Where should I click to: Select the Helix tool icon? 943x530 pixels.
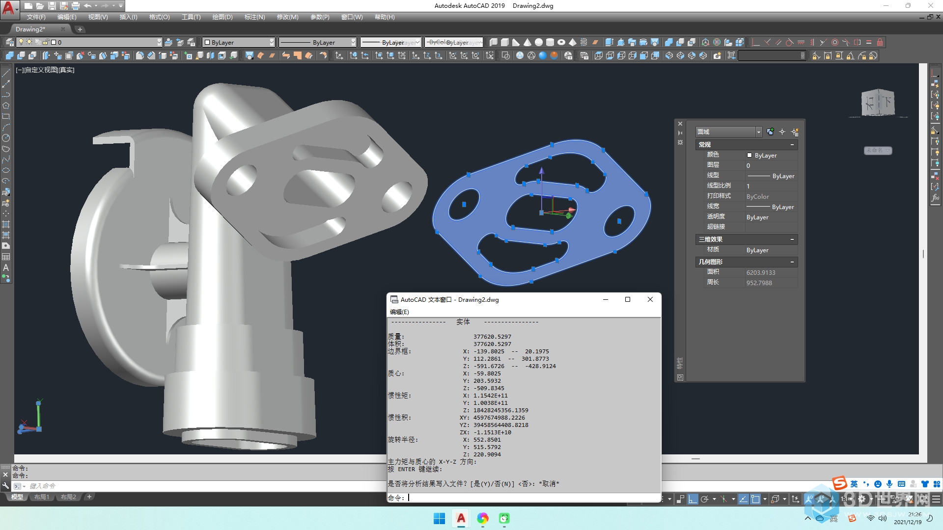click(x=584, y=42)
